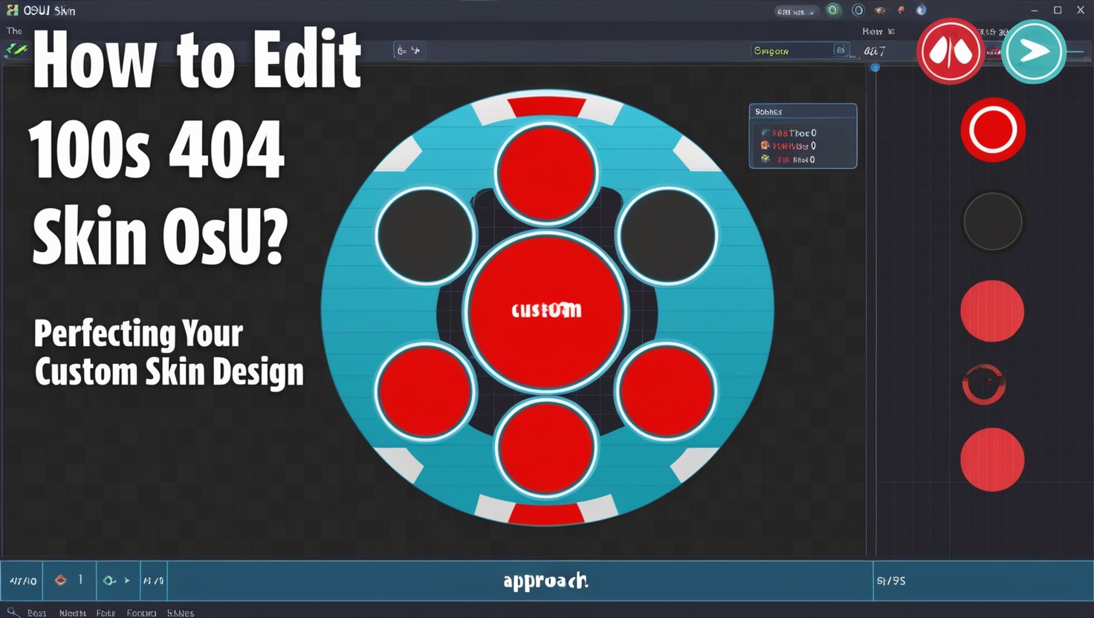1094x618 pixels.
Task: Click the blue timeline marker above right panel
Action: (x=875, y=68)
